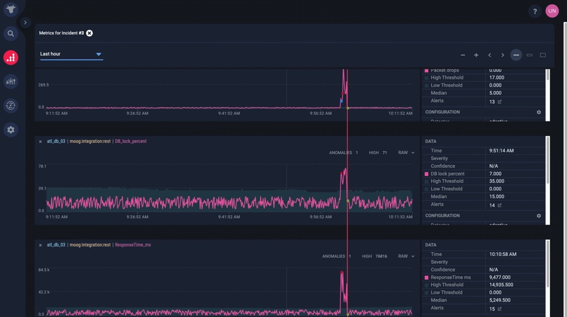Open the help question mark icon
This screenshot has width=567, height=317.
[x=535, y=11]
